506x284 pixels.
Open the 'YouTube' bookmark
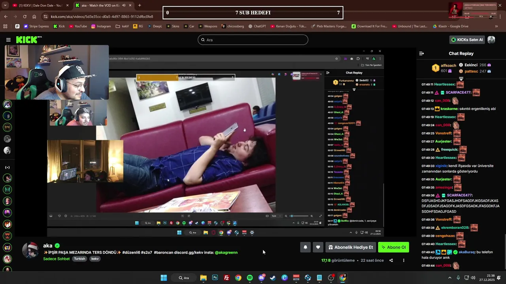tap(78, 26)
